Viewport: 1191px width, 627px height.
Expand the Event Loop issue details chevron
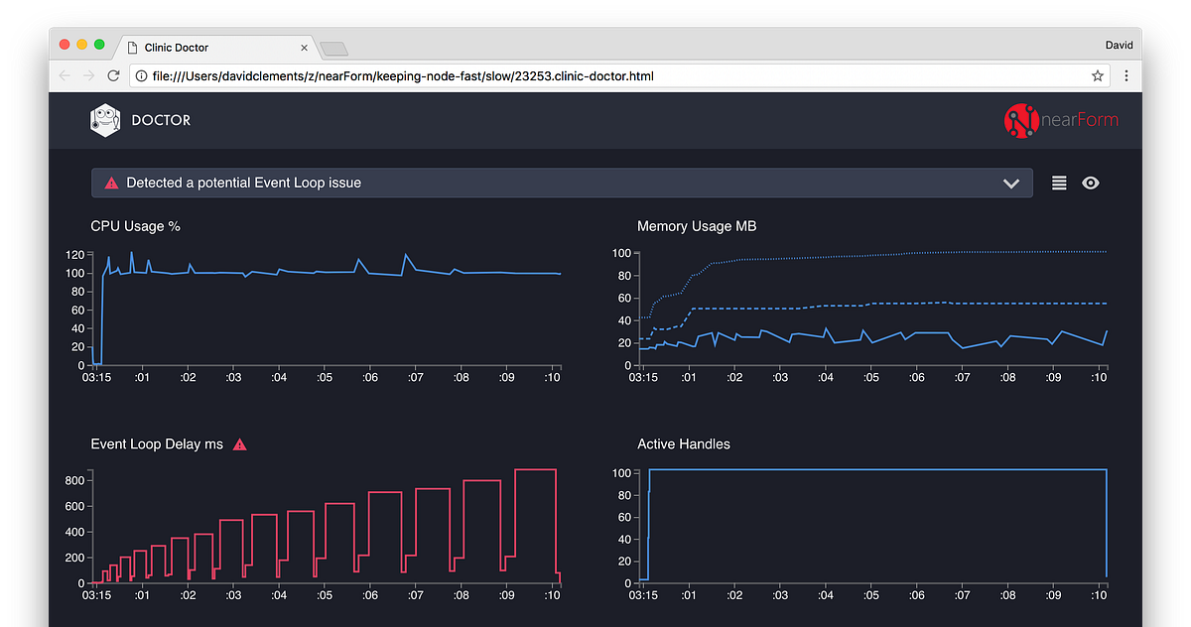pos(1011,183)
